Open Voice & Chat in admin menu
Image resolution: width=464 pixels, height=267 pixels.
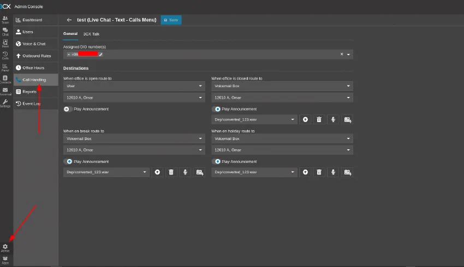tap(35, 44)
